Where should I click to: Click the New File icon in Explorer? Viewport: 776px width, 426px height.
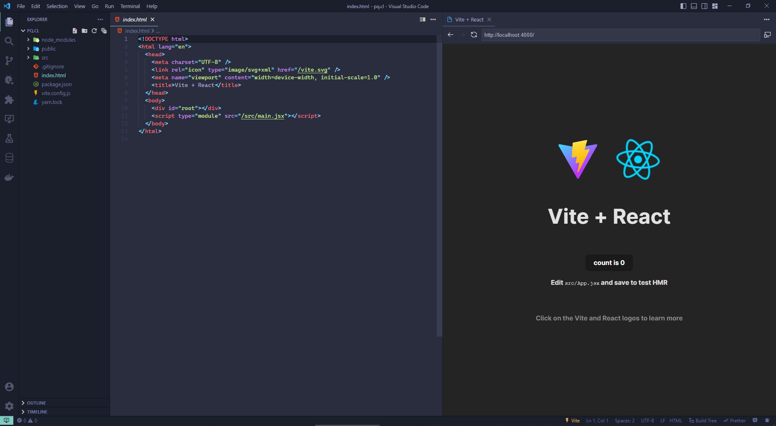75,31
